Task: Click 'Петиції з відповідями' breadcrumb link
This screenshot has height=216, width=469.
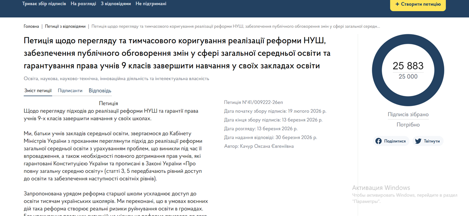Action: [x=65, y=27]
